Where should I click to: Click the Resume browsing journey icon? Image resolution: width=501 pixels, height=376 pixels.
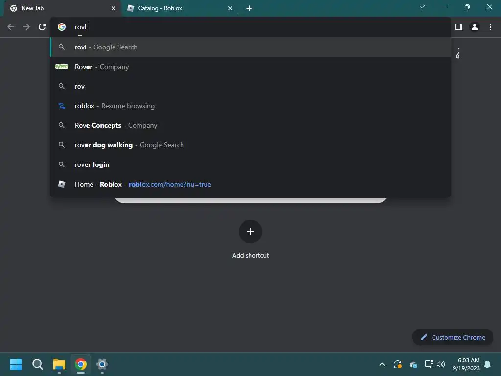[62, 106]
